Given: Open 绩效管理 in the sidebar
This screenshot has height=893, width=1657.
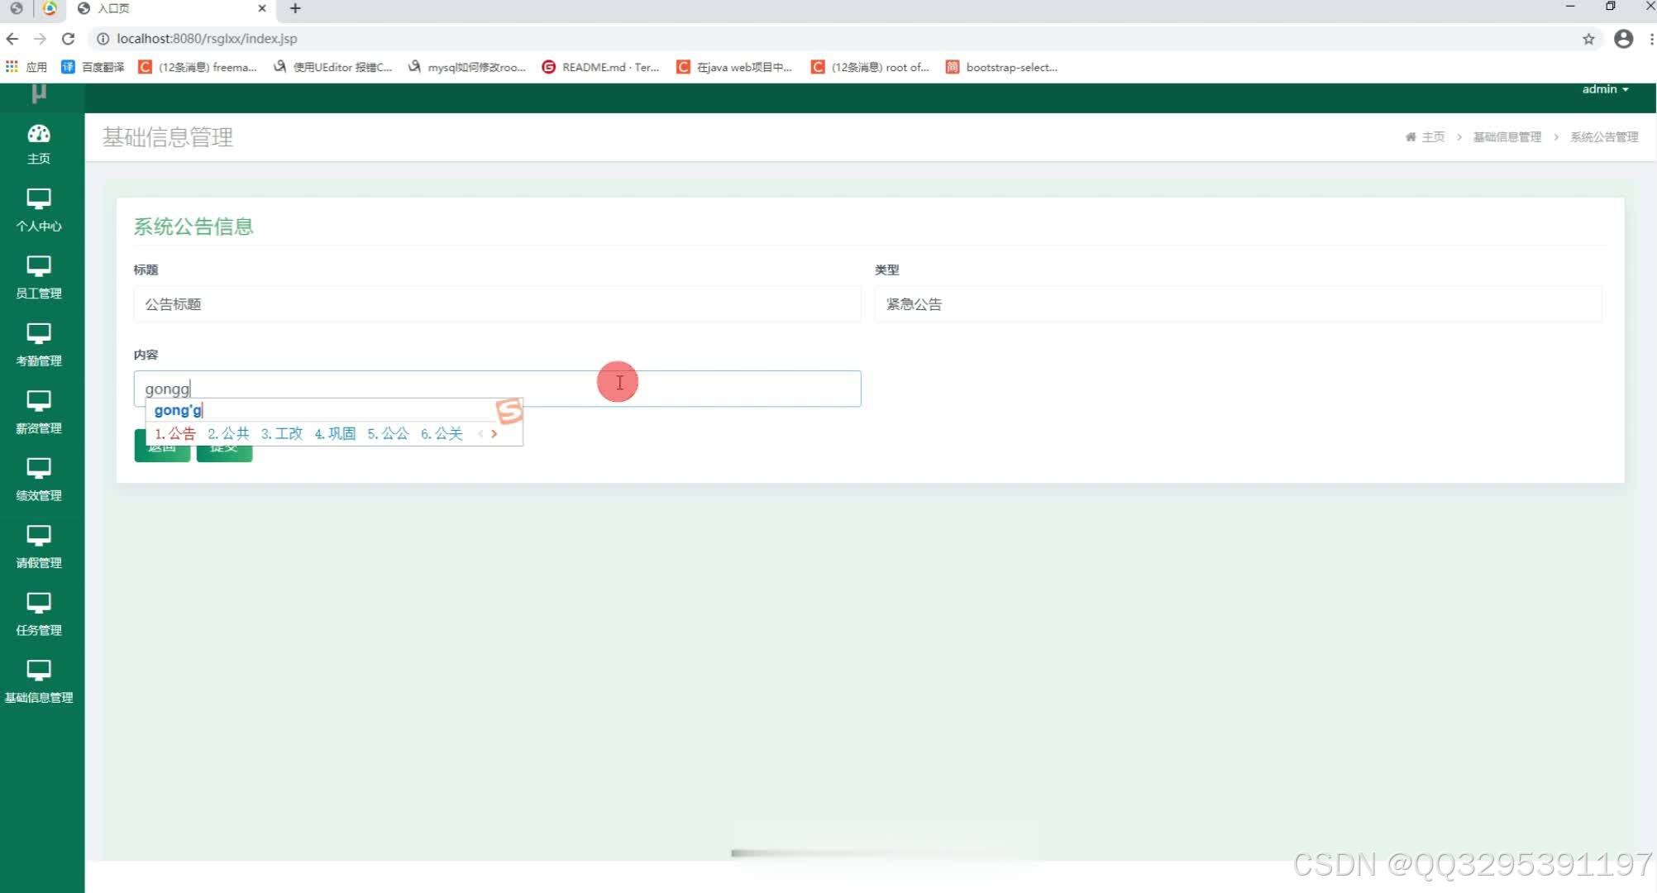Looking at the screenshot, I should (39, 480).
